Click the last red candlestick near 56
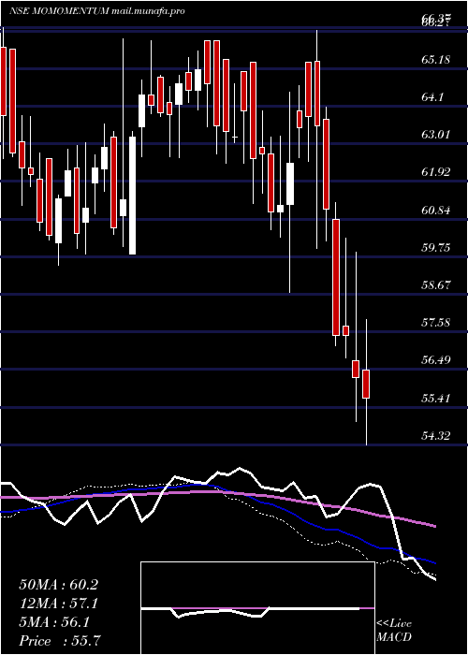Image resolution: width=468 pixels, height=655 pixels. (366, 384)
